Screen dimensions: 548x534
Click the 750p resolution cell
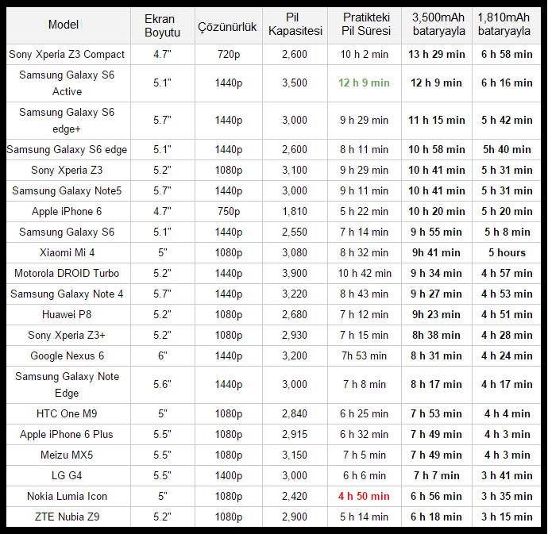pos(228,211)
